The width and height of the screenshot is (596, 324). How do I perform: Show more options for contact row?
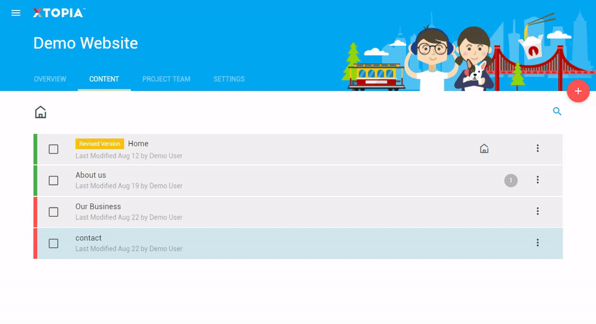(x=538, y=243)
